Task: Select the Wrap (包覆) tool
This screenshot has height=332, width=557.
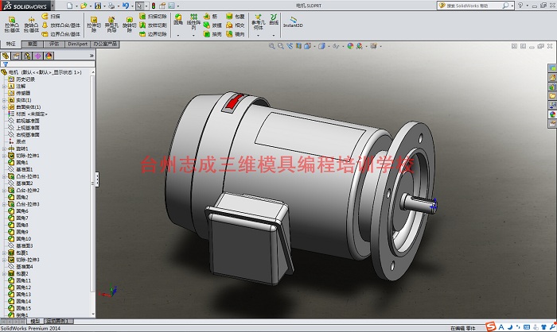Action: [236, 17]
